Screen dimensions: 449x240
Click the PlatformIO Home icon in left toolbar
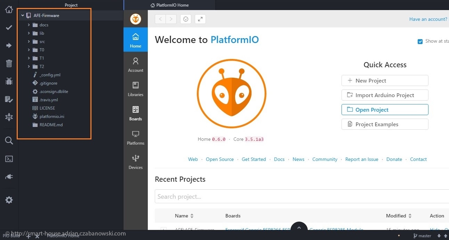9,9
